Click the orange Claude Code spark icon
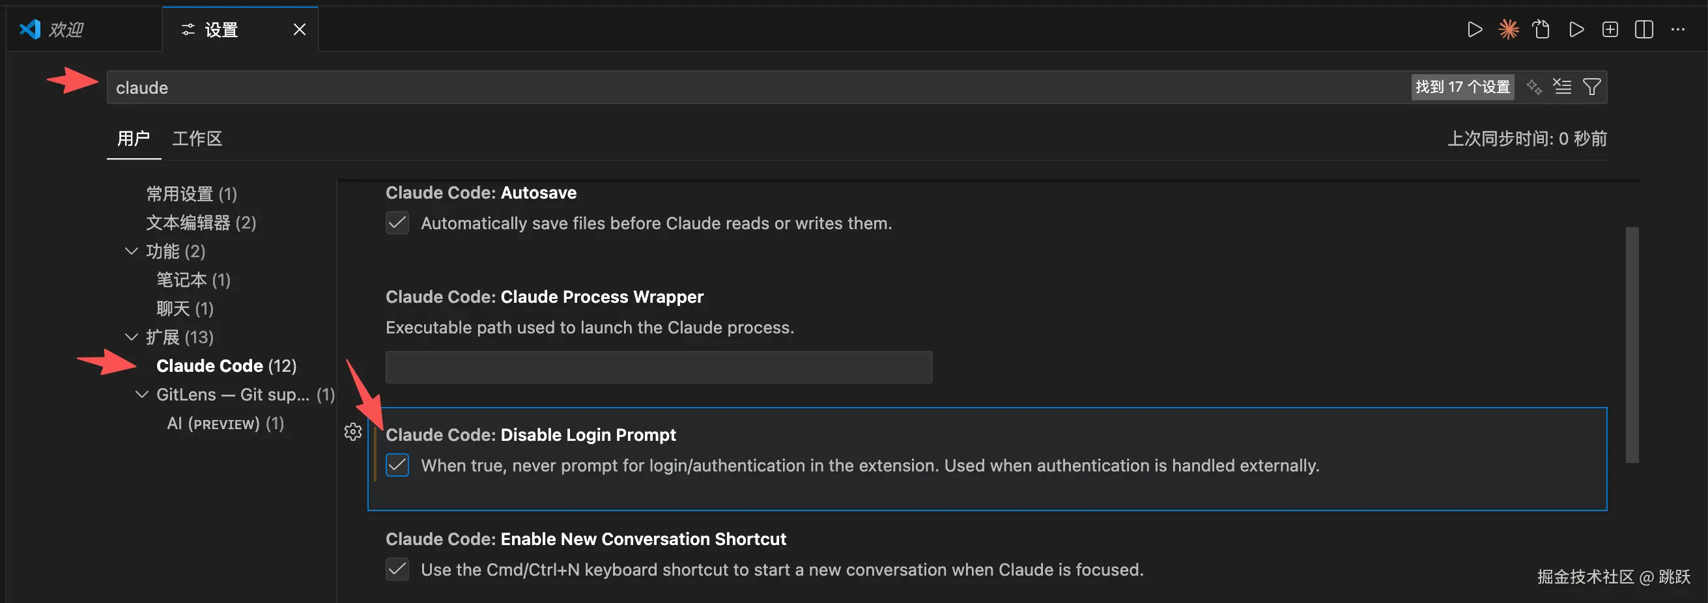This screenshot has width=1708, height=603. [1509, 29]
